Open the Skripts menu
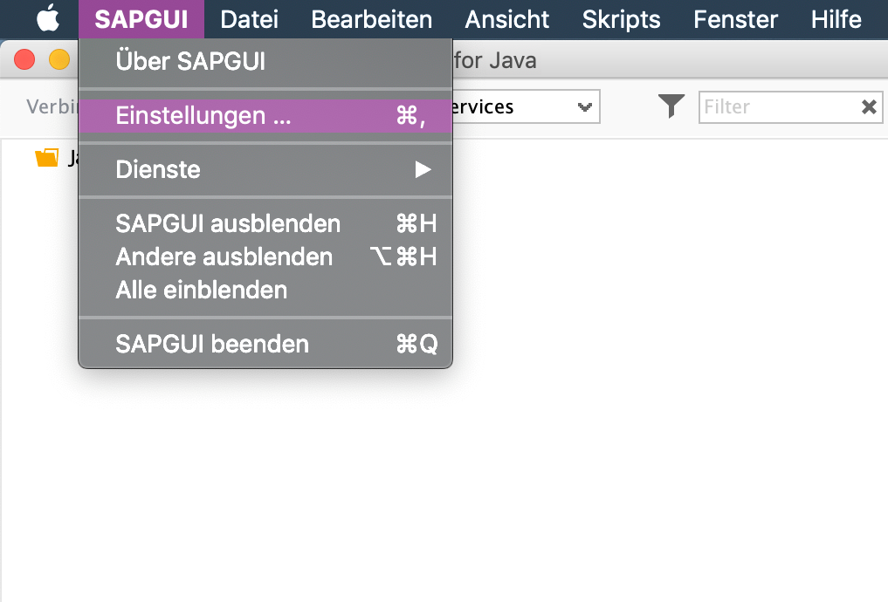888x602 pixels. coord(622,18)
